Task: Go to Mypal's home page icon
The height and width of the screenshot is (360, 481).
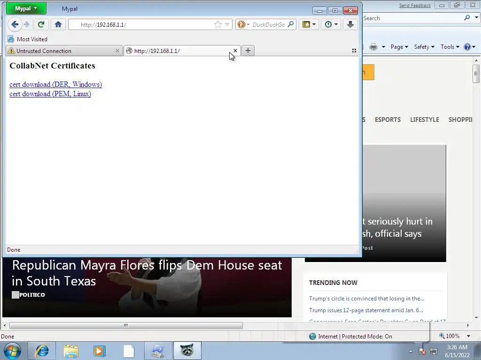Action: (x=58, y=24)
